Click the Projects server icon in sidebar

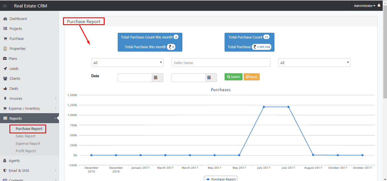pyautogui.click(x=5, y=29)
